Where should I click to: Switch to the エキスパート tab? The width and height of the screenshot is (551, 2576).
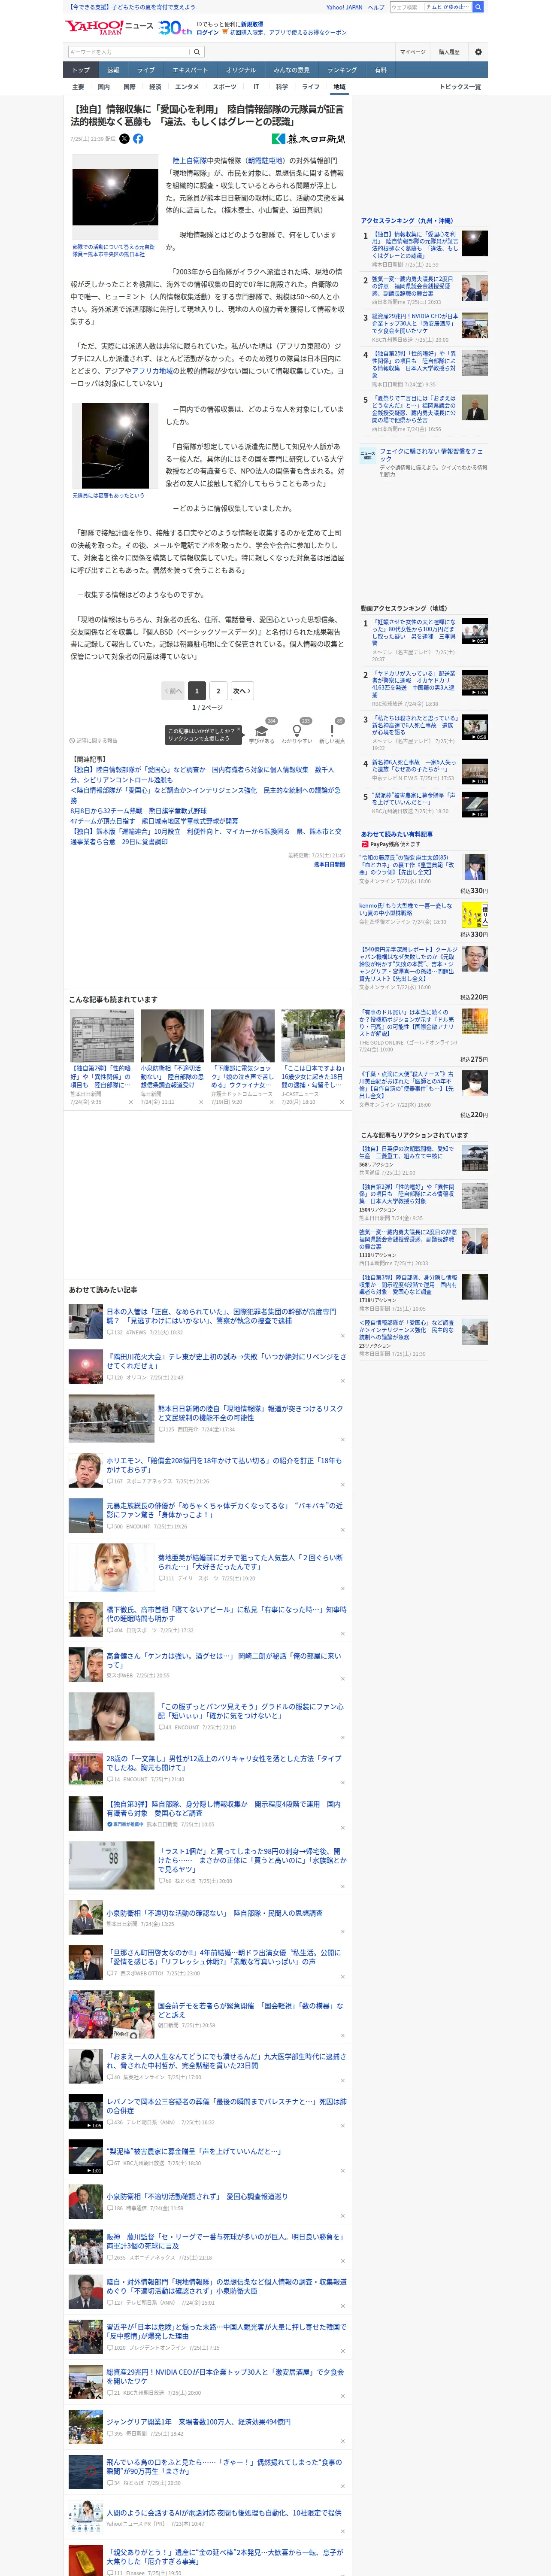click(x=190, y=70)
